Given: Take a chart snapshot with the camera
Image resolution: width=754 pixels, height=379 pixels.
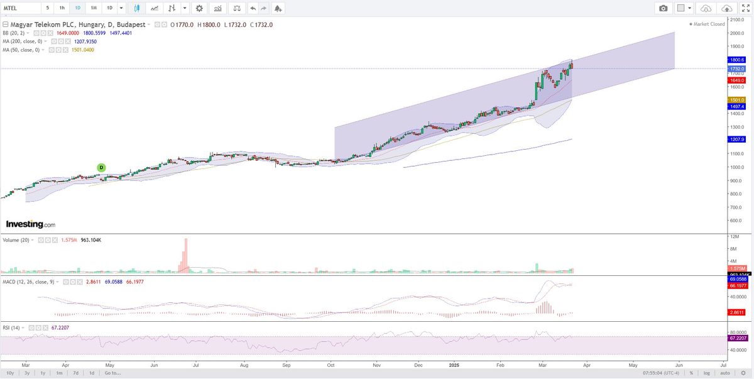Looking at the screenshot, I should tap(664, 8).
